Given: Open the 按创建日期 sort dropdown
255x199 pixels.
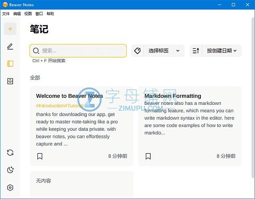Looking at the screenshot, I should [x=222, y=51].
